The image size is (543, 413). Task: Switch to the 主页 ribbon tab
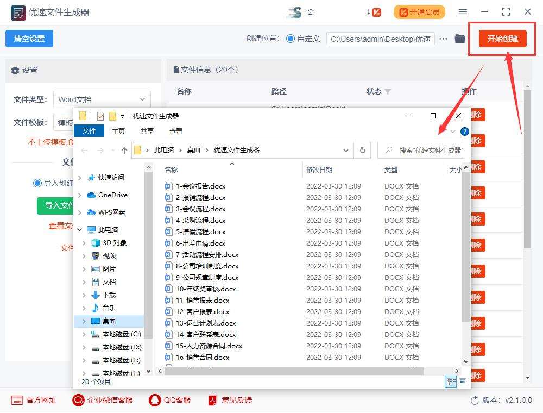118,132
